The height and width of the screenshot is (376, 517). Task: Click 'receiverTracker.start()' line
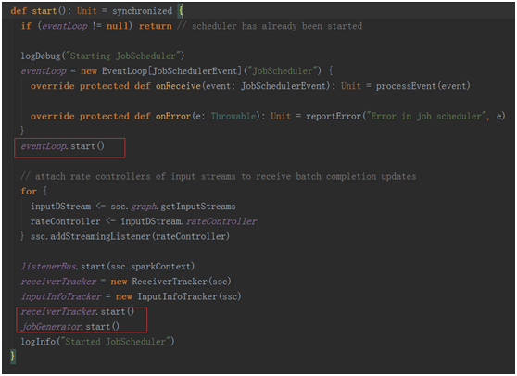pyautogui.click(x=78, y=311)
